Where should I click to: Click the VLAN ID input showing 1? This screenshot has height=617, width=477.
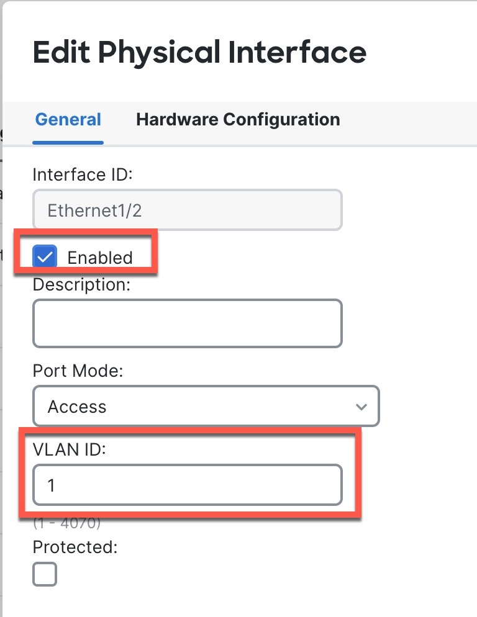coord(186,485)
